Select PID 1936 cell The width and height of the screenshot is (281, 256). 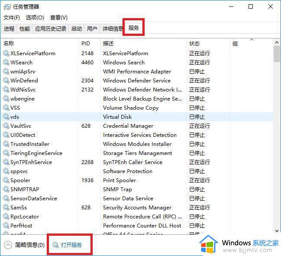point(87,180)
